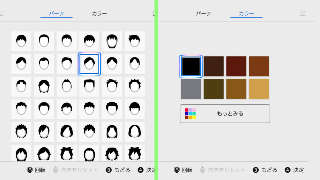
Task: Select the highlighted side-swept hairstyle icon
Action: pos(89,64)
